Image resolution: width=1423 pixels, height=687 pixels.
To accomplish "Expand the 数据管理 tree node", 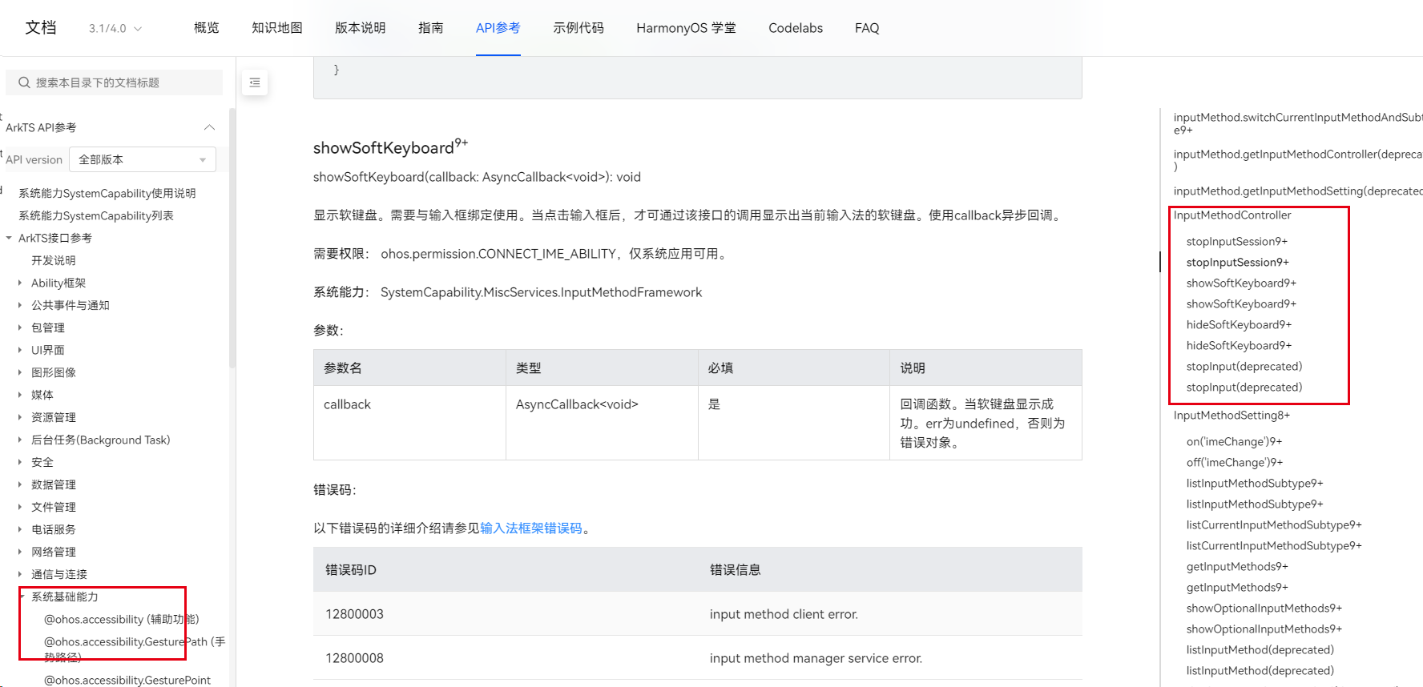I will coord(20,484).
